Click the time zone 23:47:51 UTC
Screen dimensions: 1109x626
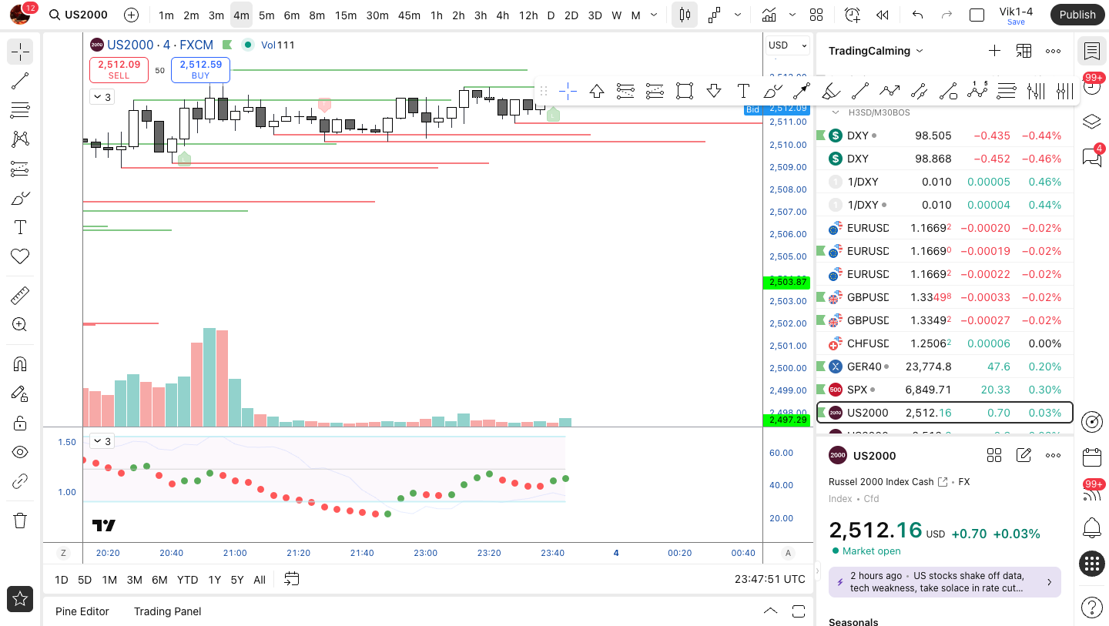click(x=770, y=579)
